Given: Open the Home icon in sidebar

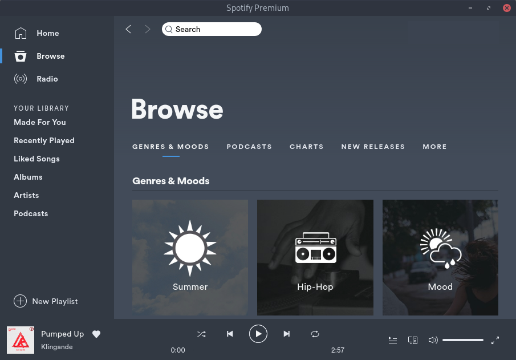Looking at the screenshot, I should 21,33.
